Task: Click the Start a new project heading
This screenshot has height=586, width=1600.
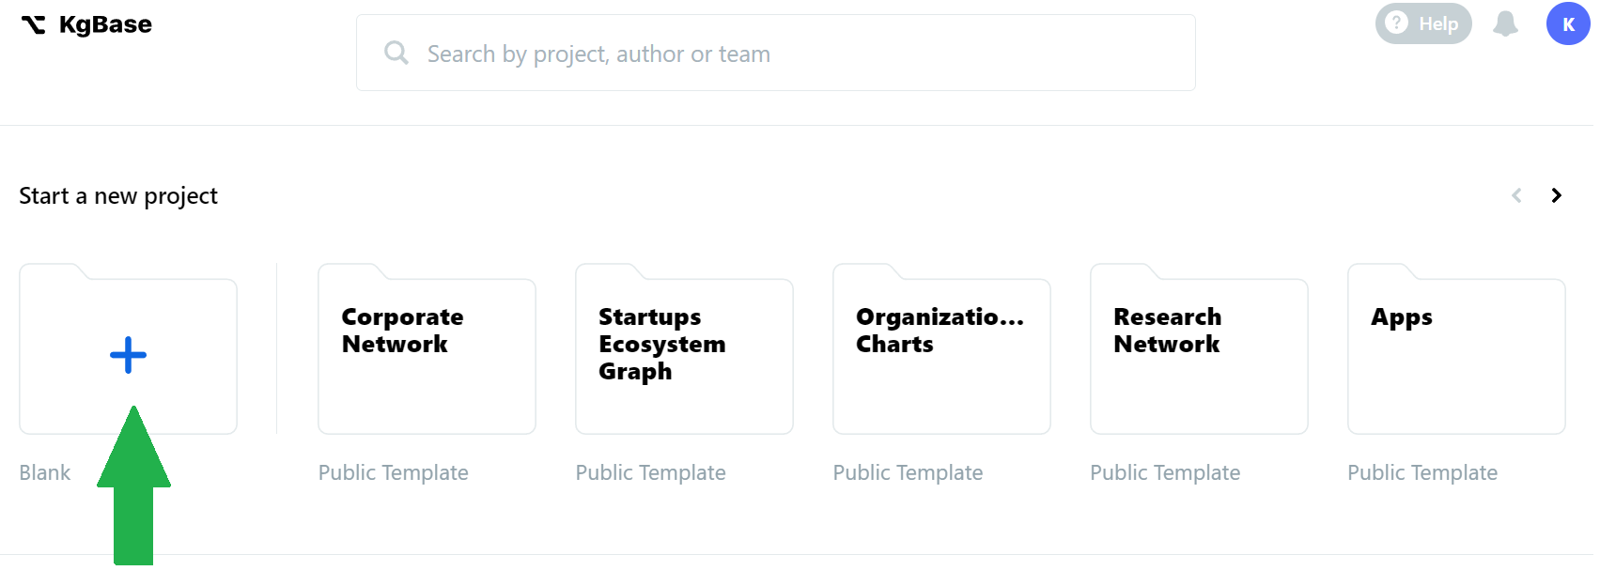Action: (118, 195)
